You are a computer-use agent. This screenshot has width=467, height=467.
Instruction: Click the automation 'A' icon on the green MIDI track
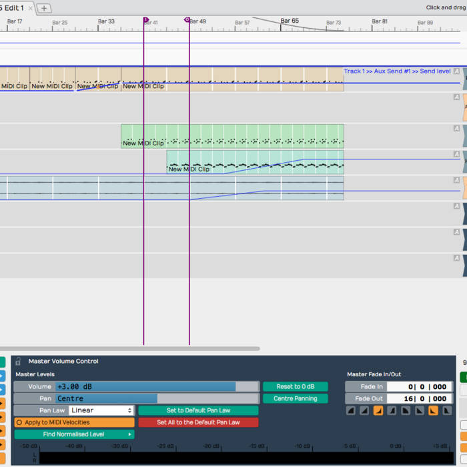pyautogui.click(x=456, y=128)
